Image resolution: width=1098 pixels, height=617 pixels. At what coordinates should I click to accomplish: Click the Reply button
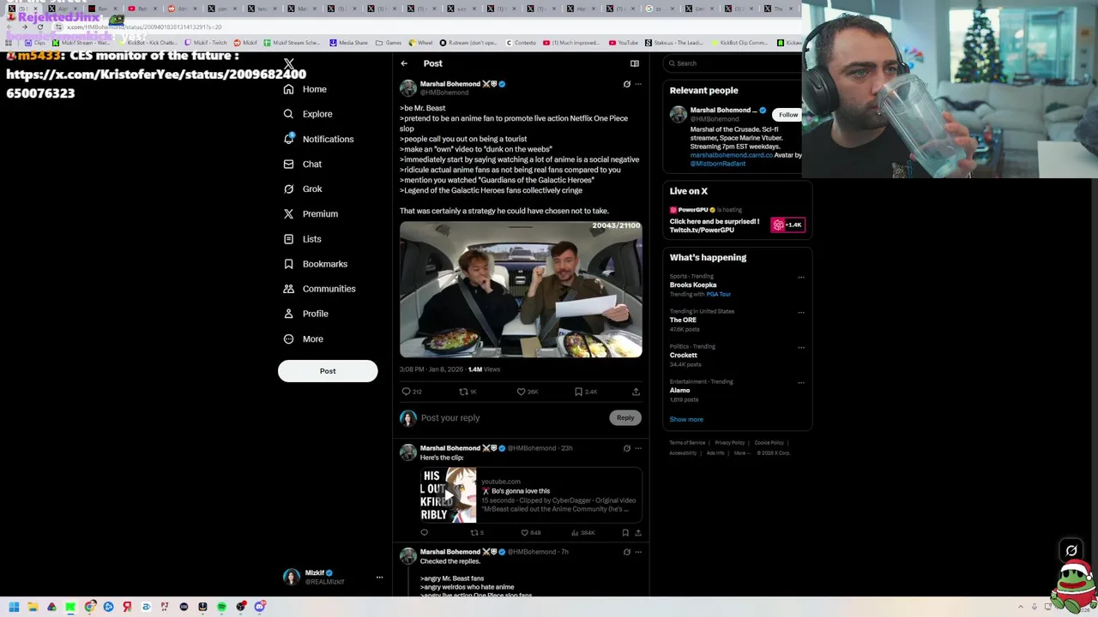point(625,418)
